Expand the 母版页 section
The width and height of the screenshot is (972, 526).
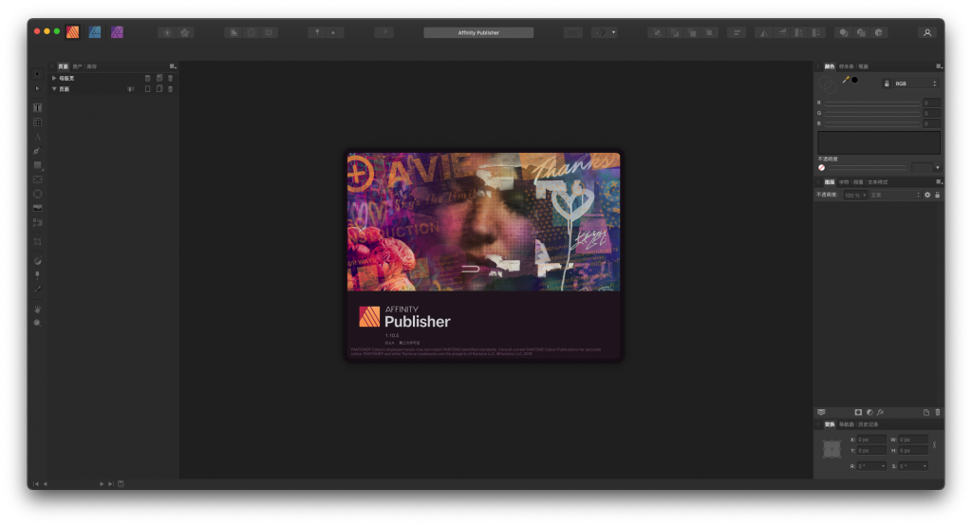[x=54, y=78]
